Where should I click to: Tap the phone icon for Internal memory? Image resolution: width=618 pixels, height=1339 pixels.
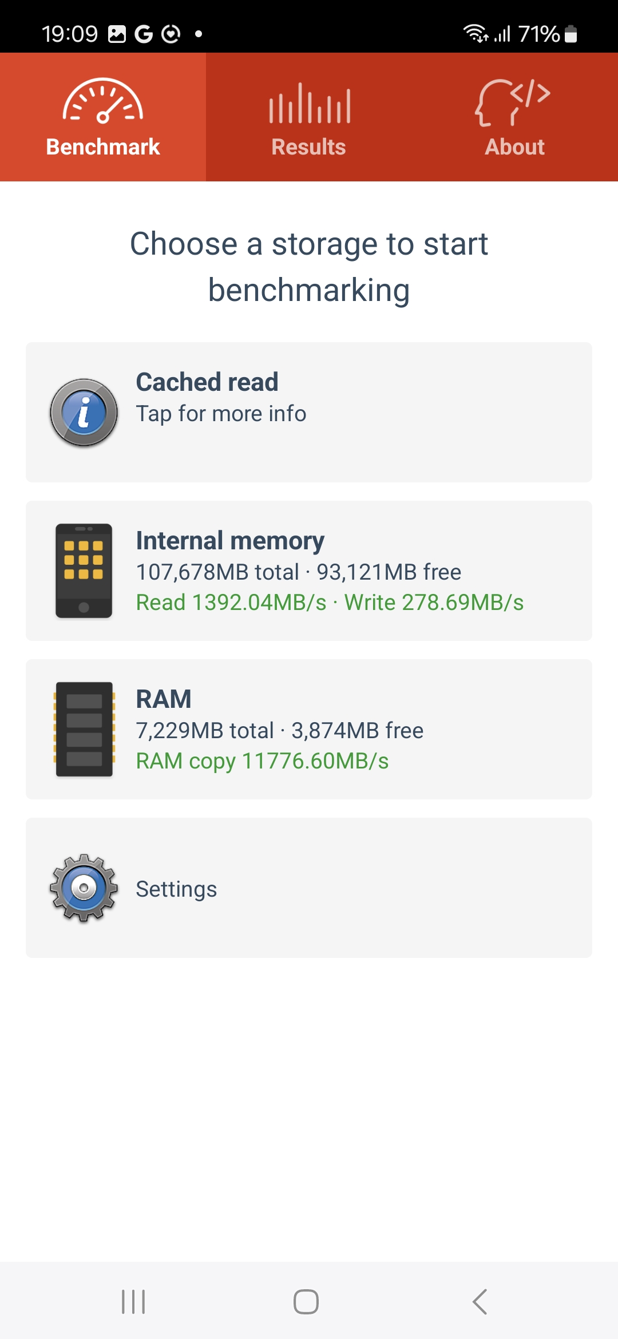click(84, 571)
